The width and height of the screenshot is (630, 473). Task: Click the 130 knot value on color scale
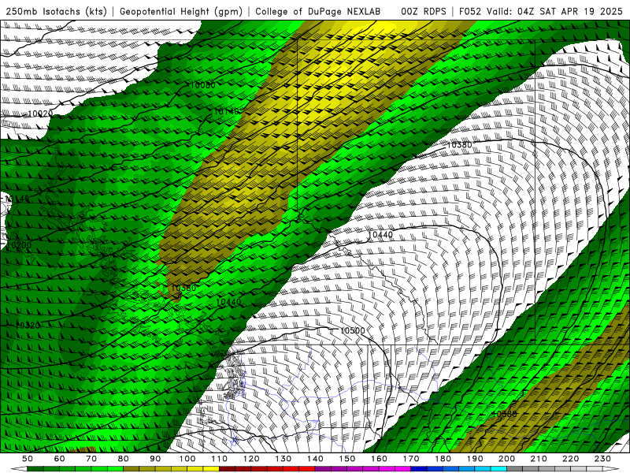(283, 459)
